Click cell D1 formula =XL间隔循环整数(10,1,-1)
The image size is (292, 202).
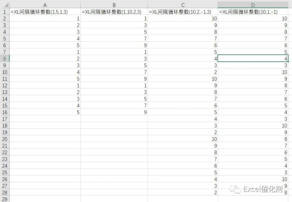click(253, 12)
